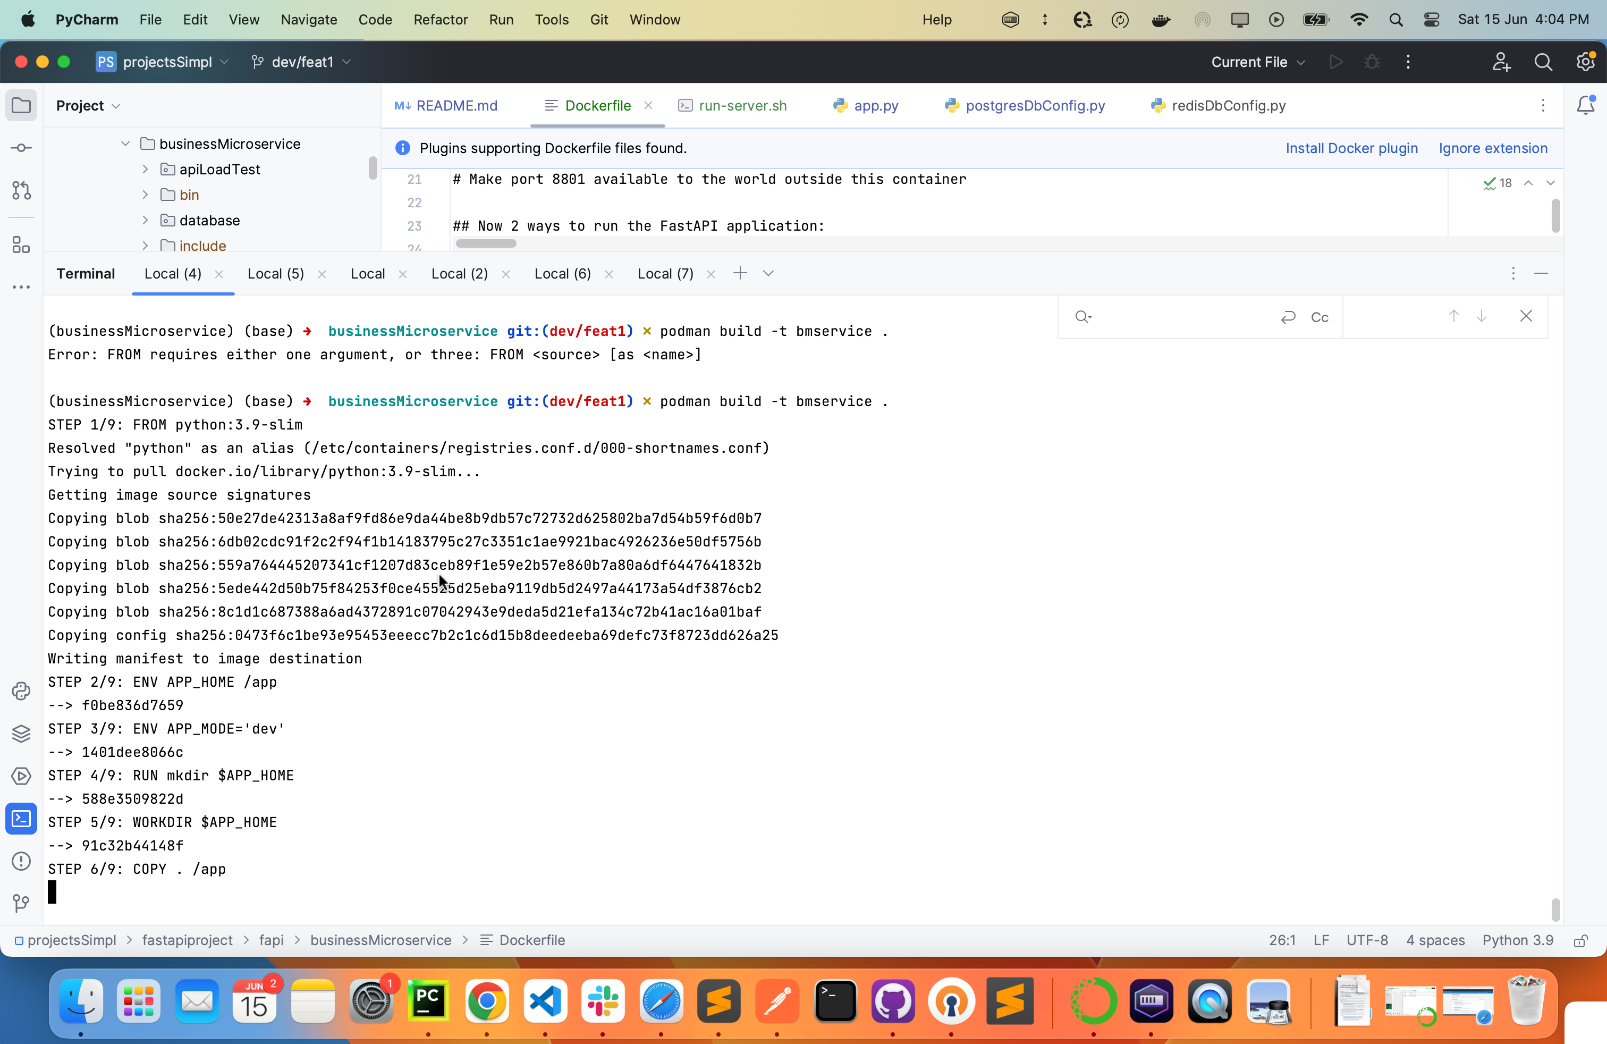Open Docker icon in macOS menu bar

pos(1161,20)
